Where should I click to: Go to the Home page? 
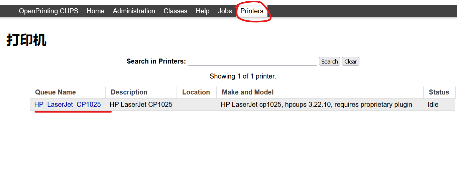pos(96,11)
